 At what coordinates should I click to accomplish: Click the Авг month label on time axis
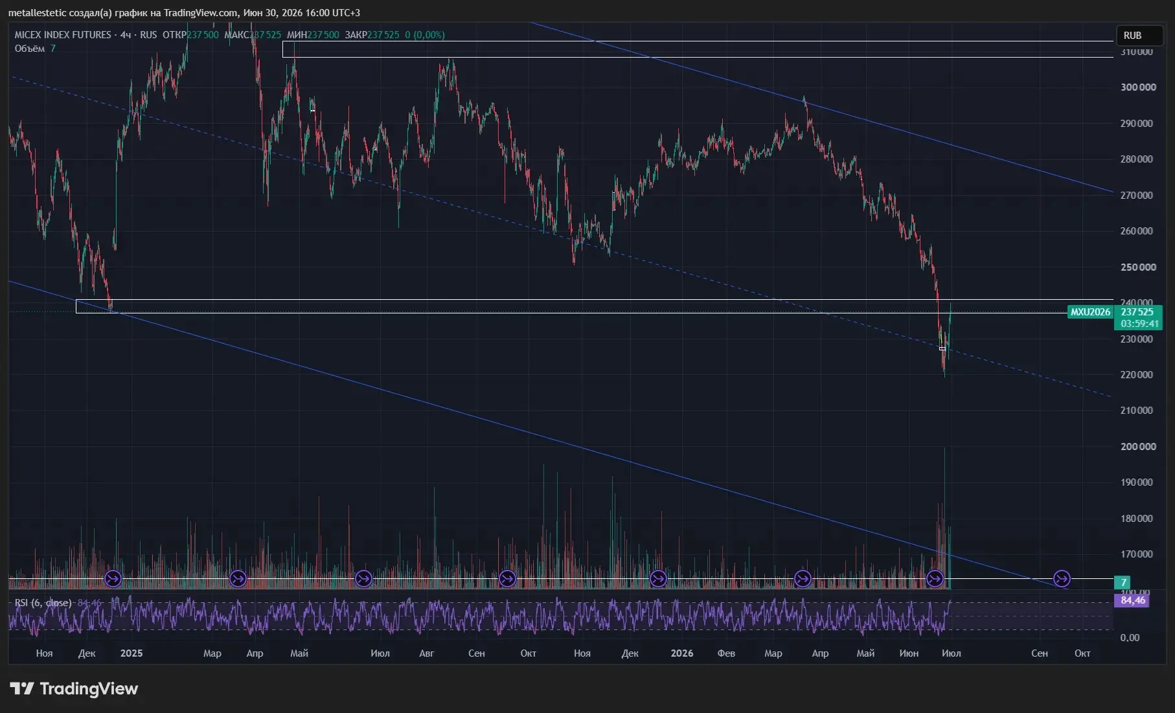[426, 653]
